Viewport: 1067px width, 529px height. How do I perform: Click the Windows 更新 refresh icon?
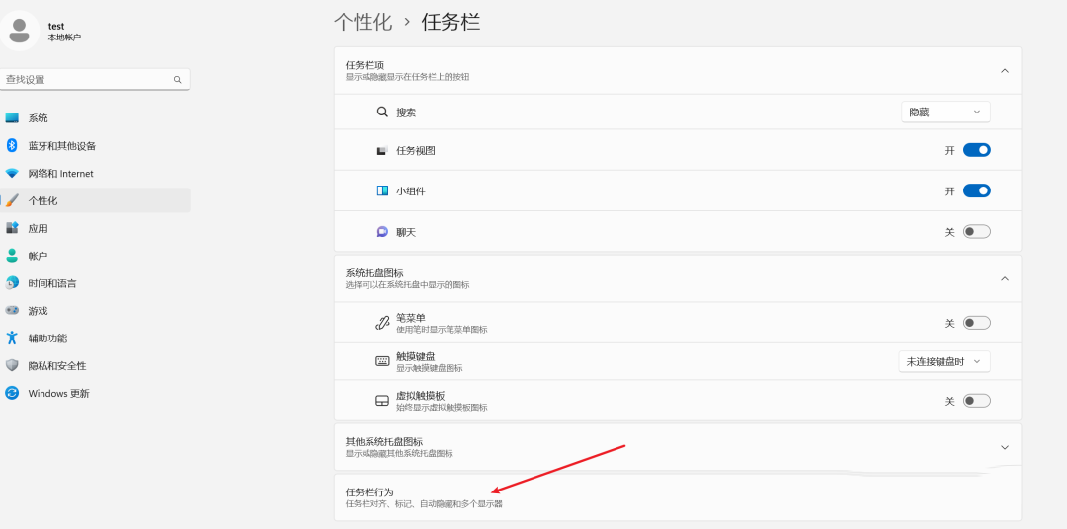tap(12, 393)
